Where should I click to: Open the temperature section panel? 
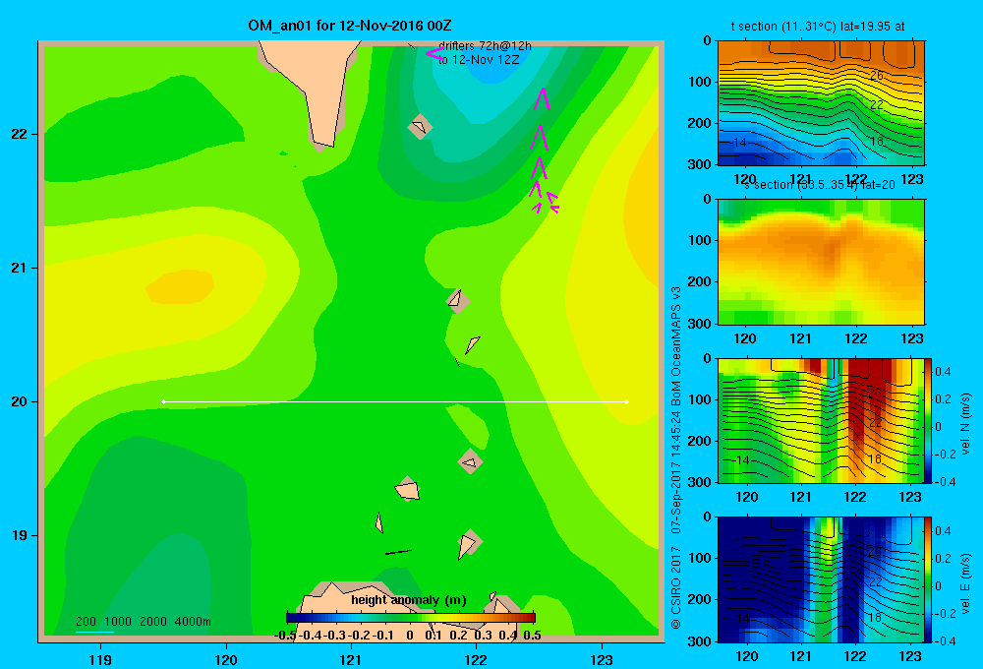821,103
